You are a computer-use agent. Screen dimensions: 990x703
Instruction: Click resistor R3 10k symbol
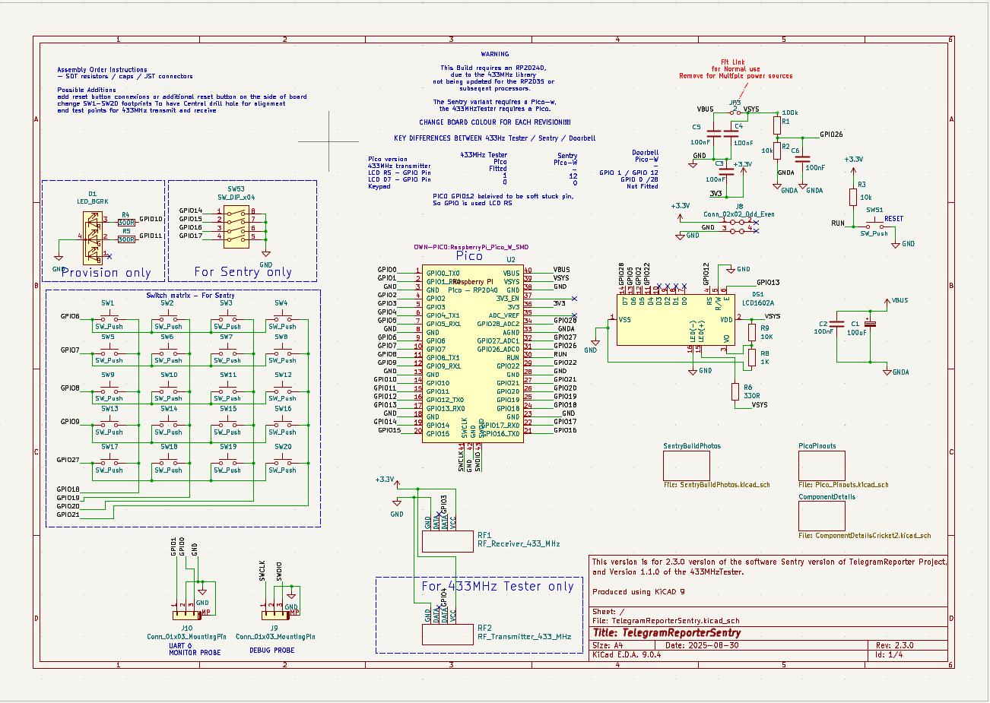pyautogui.click(x=852, y=196)
